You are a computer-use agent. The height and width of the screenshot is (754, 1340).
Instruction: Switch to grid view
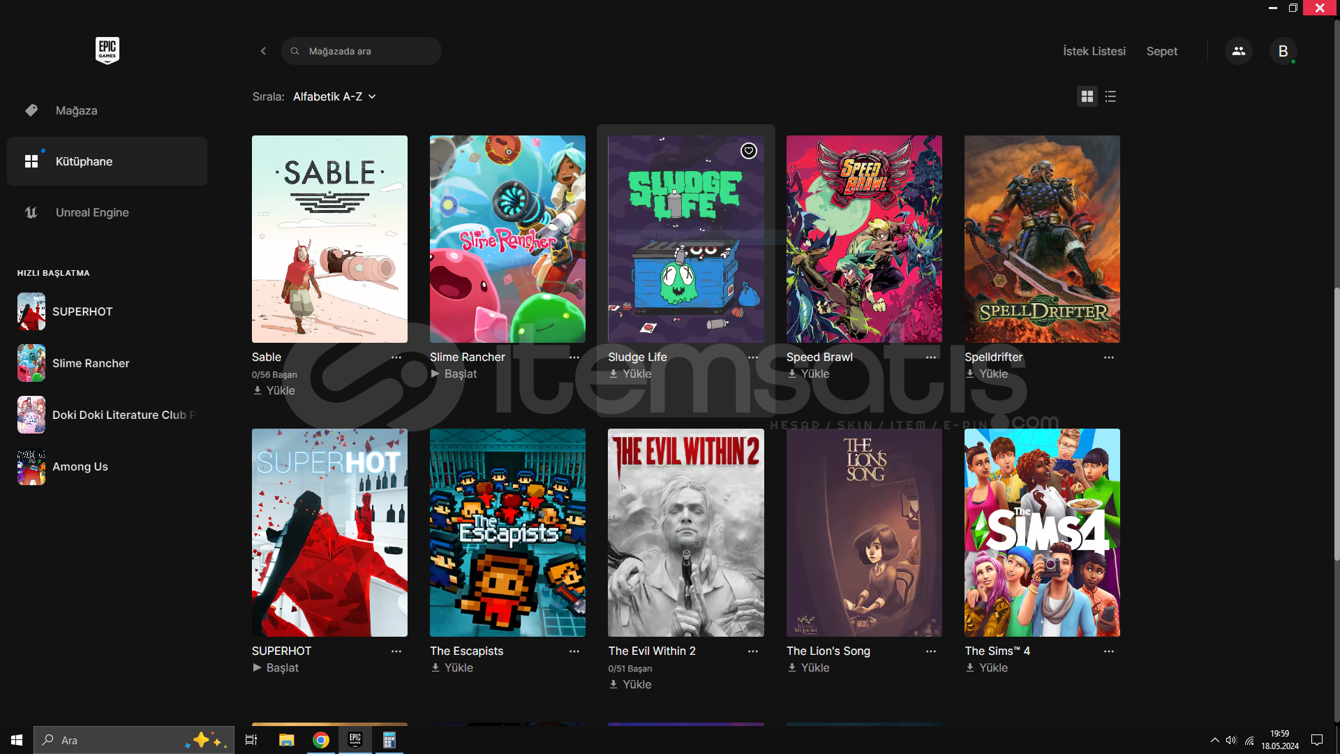pyautogui.click(x=1087, y=96)
